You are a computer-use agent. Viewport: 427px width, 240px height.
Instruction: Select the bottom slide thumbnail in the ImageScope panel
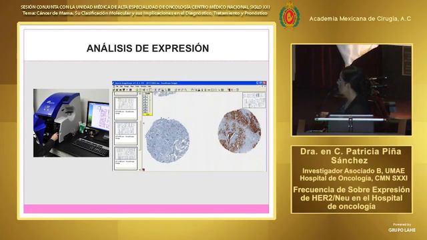[x=125, y=158]
